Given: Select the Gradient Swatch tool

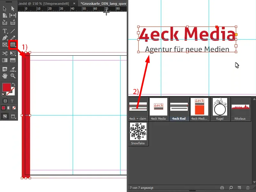Looking at the screenshot, I should (x=5, y=60).
